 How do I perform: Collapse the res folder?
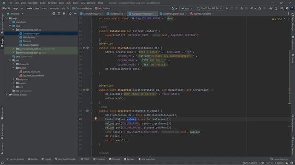pyautogui.click(x=10, y=60)
